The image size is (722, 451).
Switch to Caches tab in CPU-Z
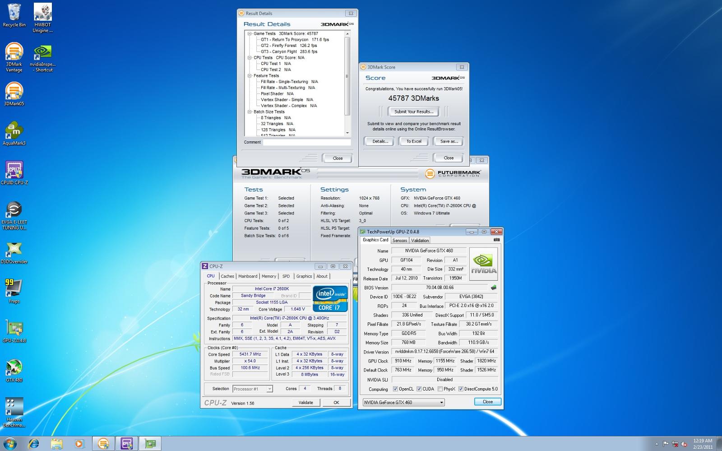point(227,276)
